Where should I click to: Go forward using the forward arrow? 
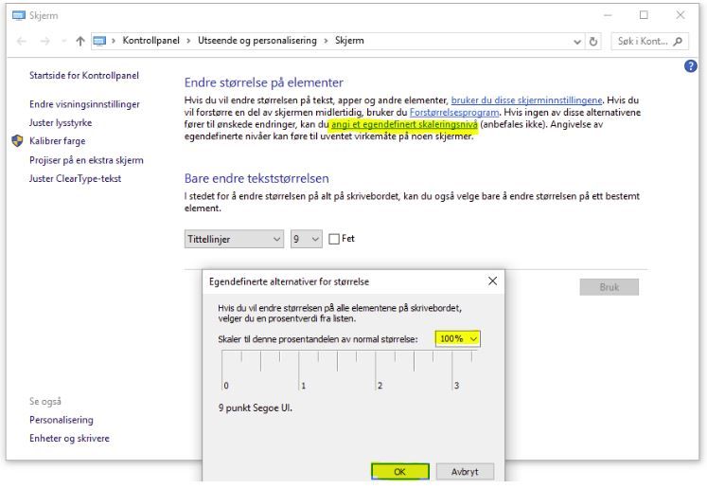[x=44, y=41]
